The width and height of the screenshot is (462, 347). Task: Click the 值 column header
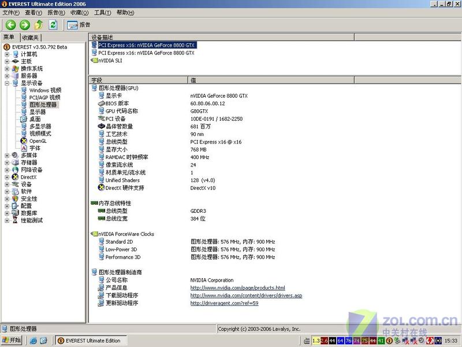click(271, 80)
